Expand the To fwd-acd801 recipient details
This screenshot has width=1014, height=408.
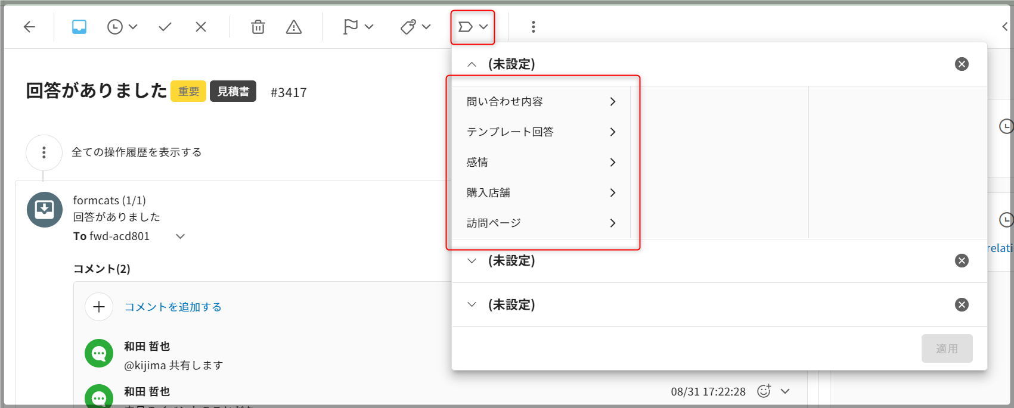tap(180, 236)
